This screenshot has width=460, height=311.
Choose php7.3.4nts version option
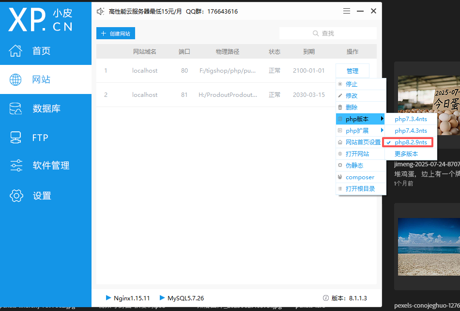pyautogui.click(x=411, y=119)
